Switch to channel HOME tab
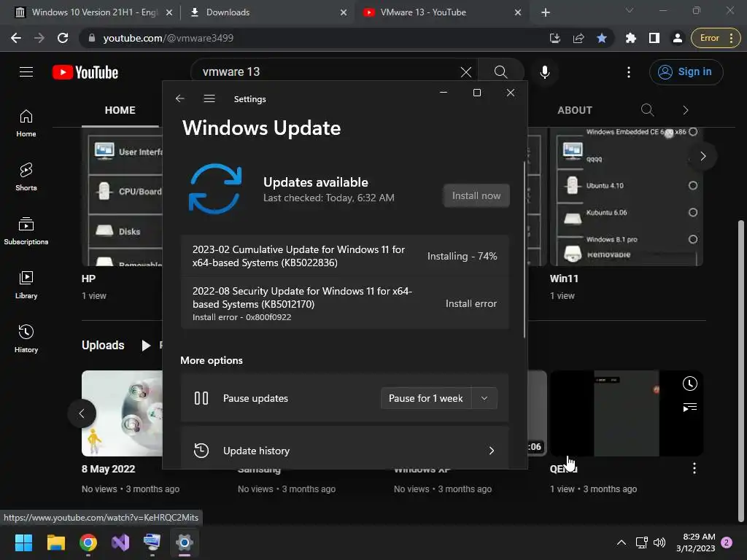The image size is (747, 560). (x=120, y=110)
